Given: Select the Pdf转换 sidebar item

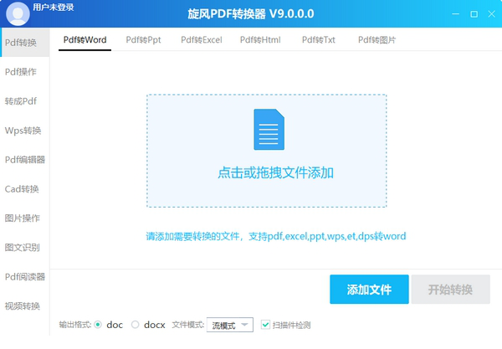Looking at the screenshot, I should coord(24,43).
